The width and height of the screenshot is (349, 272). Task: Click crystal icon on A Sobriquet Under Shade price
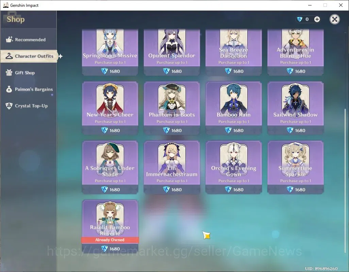[x=104, y=189]
